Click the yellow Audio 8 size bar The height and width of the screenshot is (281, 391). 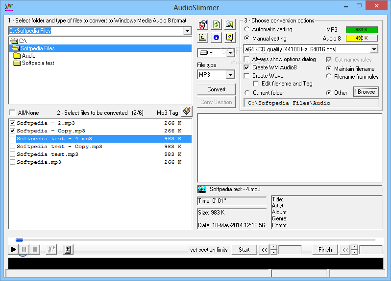click(362, 38)
